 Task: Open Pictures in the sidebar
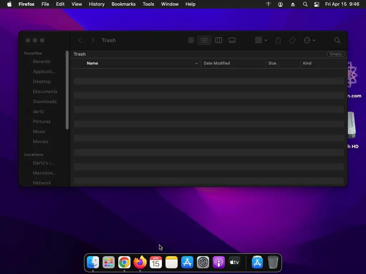[41, 122]
